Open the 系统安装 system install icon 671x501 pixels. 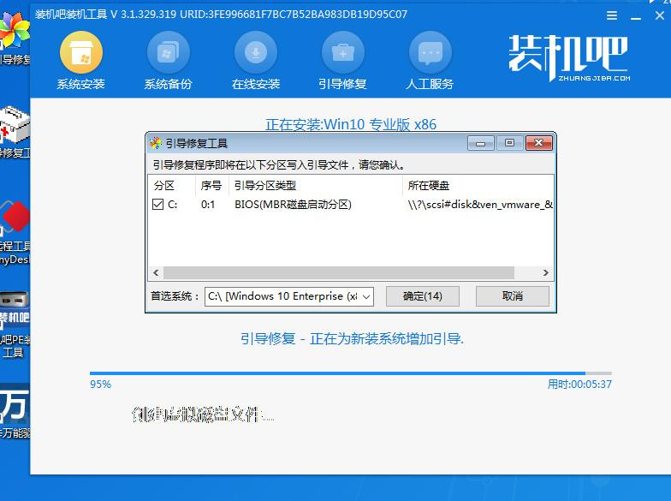pyautogui.click(x=80, y=54)
